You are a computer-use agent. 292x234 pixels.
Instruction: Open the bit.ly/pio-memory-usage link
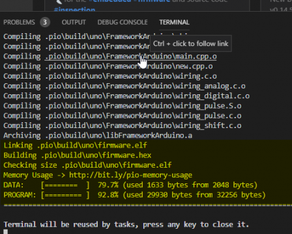tap(130, 175)
